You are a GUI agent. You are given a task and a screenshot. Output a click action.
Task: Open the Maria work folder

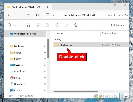(20, 46)
